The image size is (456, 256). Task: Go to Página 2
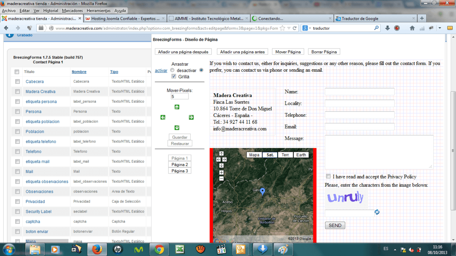tap(180, 164)
